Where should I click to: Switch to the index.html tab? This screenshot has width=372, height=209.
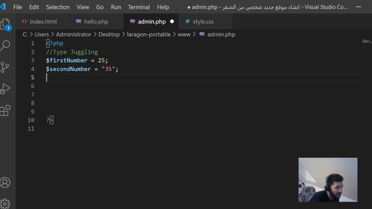pyautogui.click(x=43, y=21)
